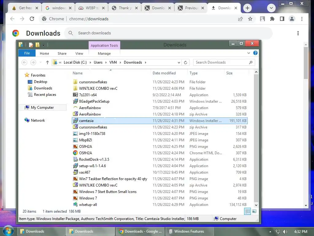
Task: Open Recent locations dropdown arrow
Action: click(40, 62)
